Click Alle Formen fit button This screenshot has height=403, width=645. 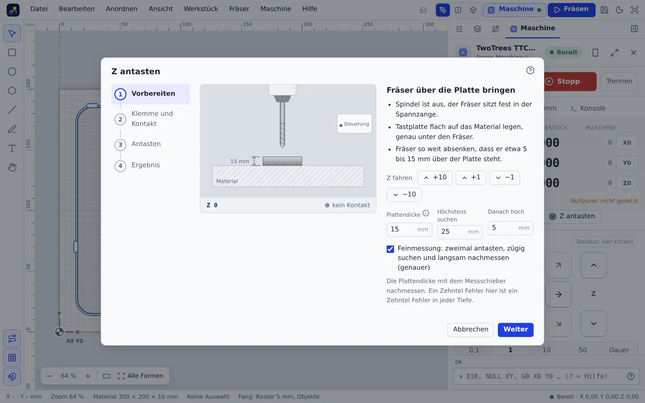[x=140, y=376]
